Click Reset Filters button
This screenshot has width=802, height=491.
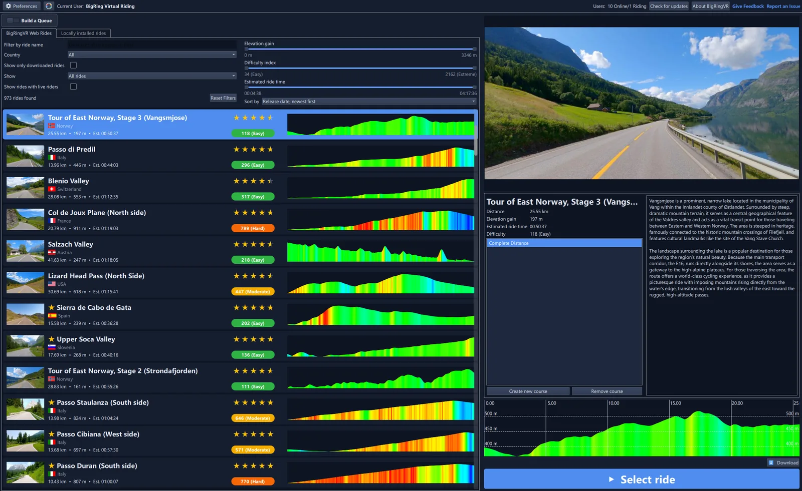click(x=223, y=98)
